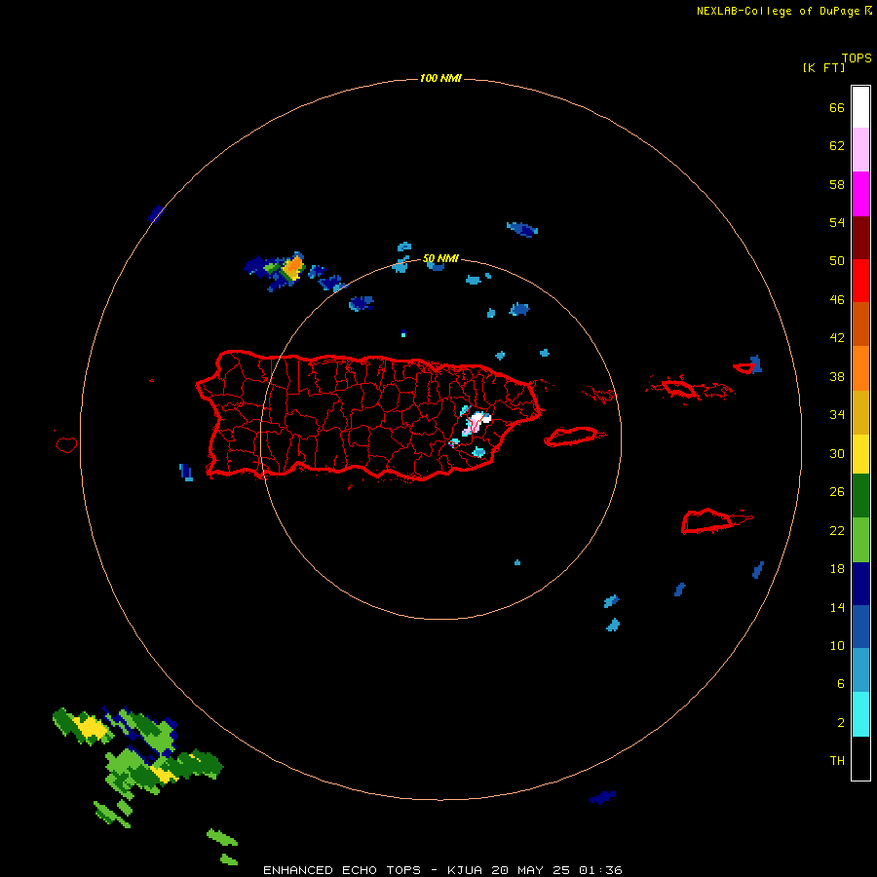Select the TOPS legend title
The height and width of the screenshot is (877, 877).
[857, 57]
